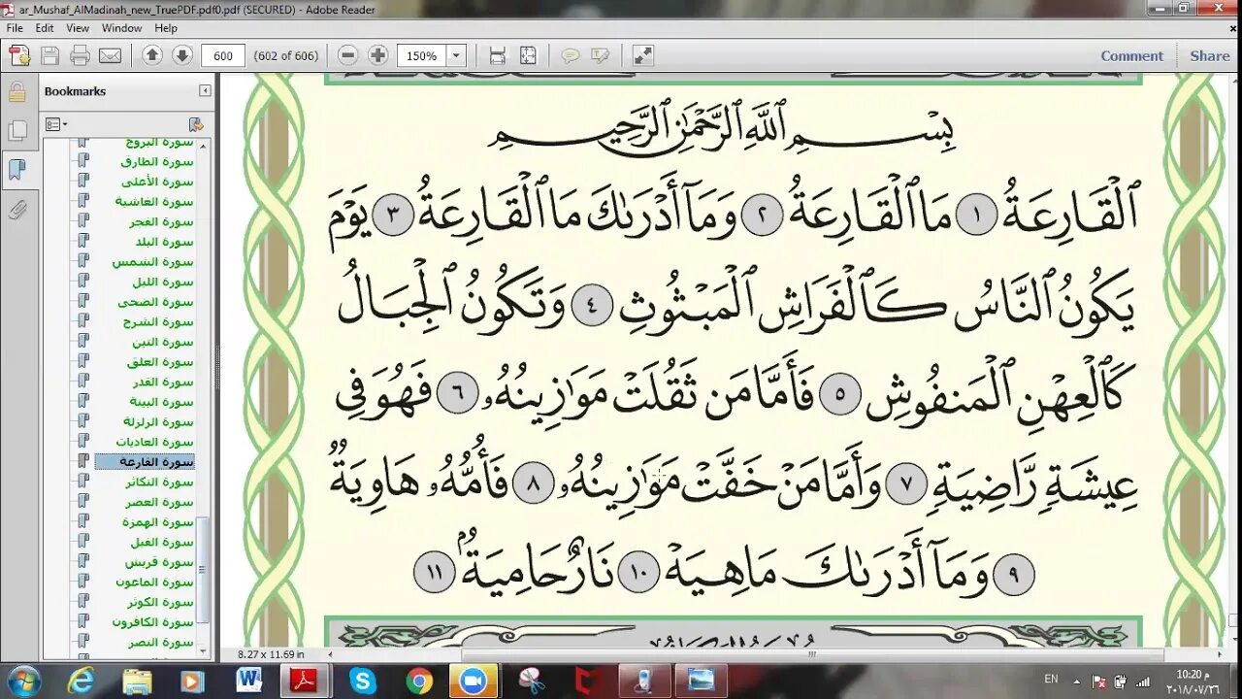The image size is (1242, 699).
Task: Select the highlight text tool
Action: [x=601, y=55]
